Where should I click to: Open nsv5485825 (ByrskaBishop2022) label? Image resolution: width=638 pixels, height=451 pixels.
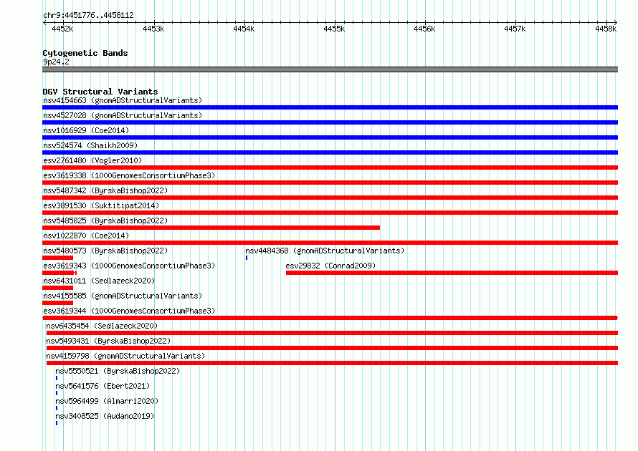(105, 220)
